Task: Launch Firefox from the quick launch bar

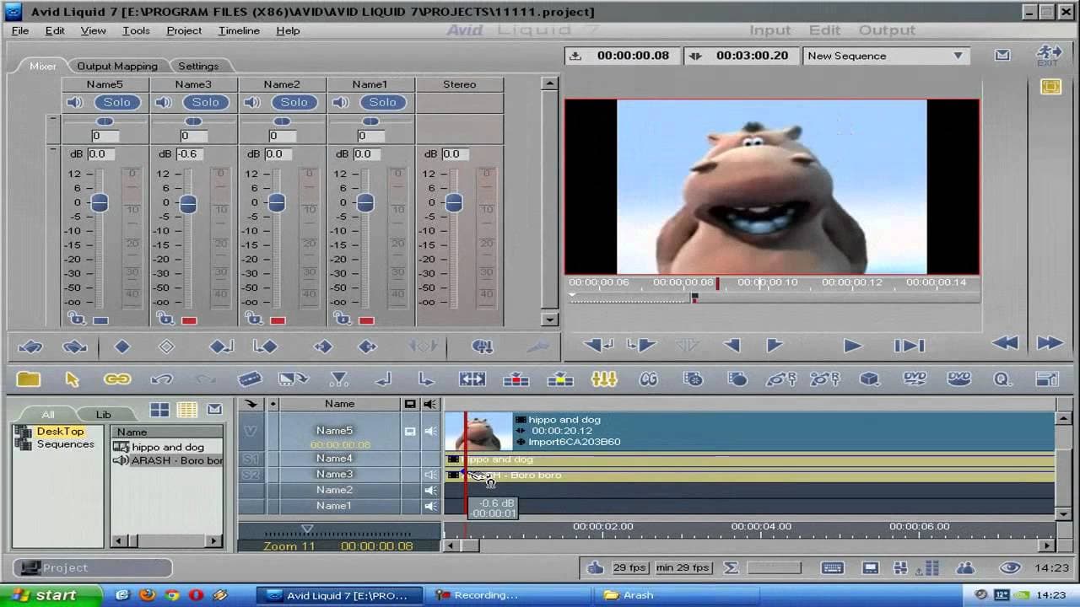Action: point(147,595)
